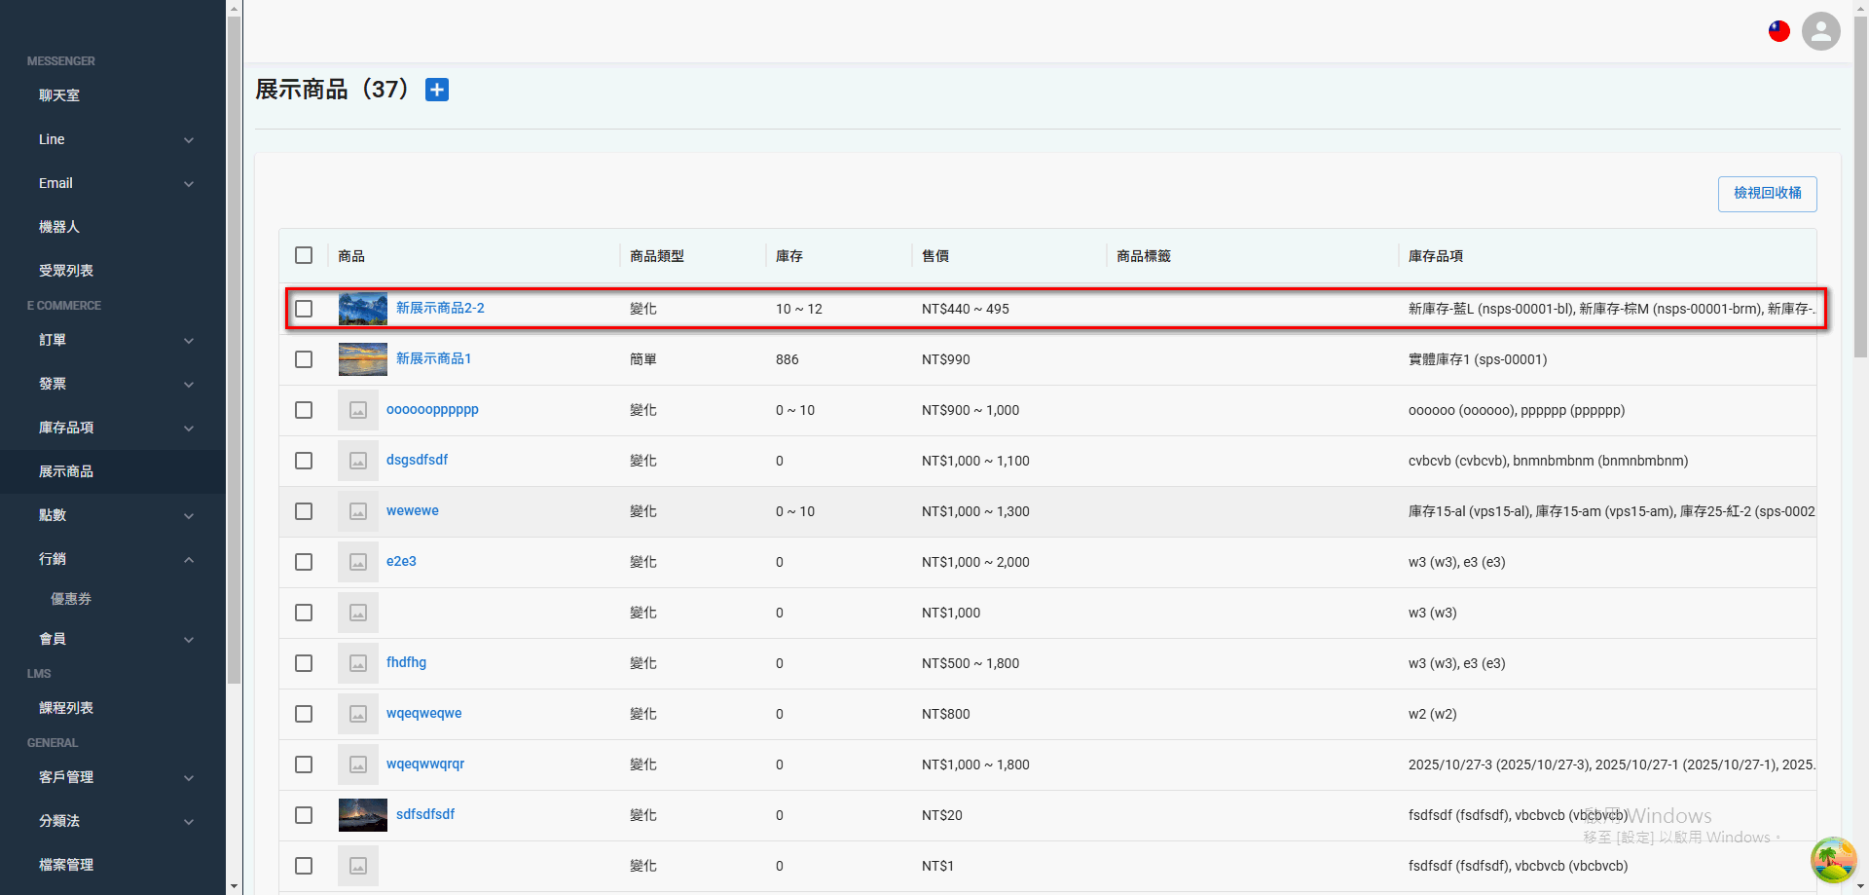Tick the checkbox for wqeqwwqrqr
Viewport: 1869px width, 895px height.
(304, 764)
